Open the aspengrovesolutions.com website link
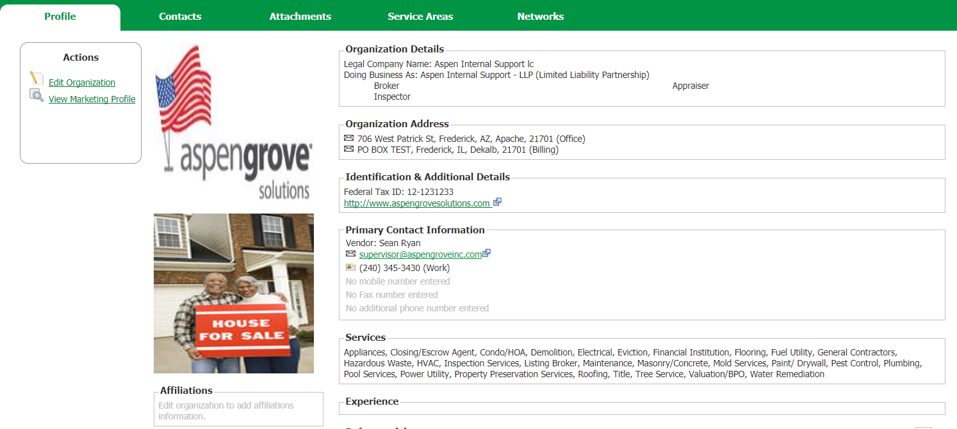The image size is (957, 429). pyautogui.click(x=417, y=203)
